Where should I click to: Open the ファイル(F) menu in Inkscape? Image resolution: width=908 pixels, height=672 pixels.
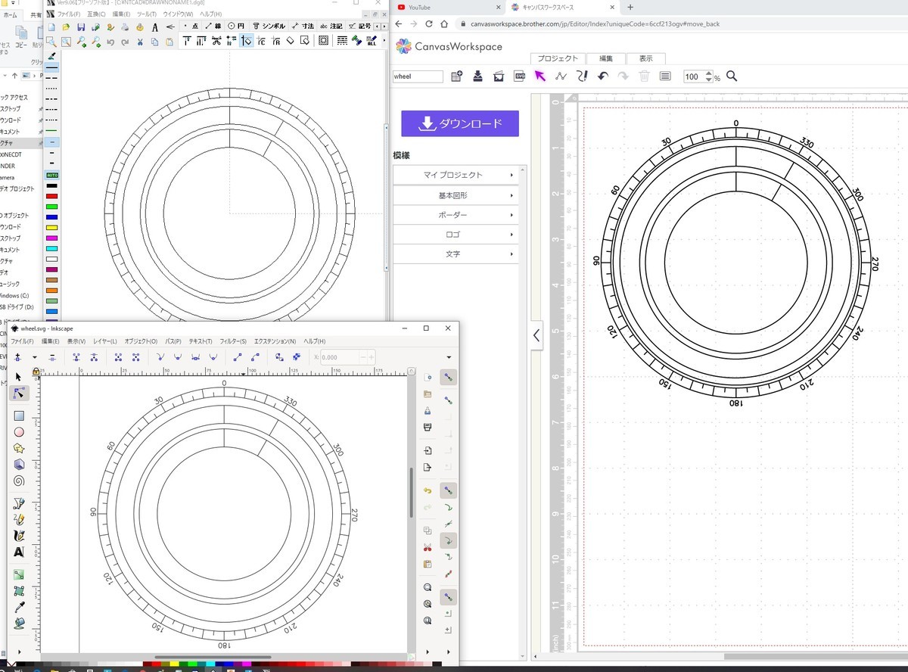tap(22, 341)
